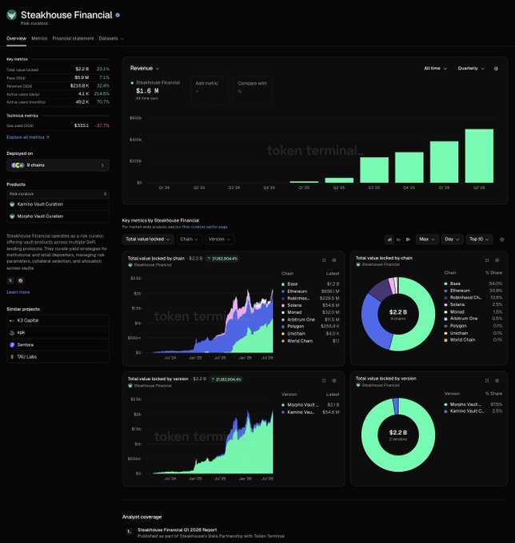
Task: Open TAU Labs similar project
Action: (x=58, y=357)
